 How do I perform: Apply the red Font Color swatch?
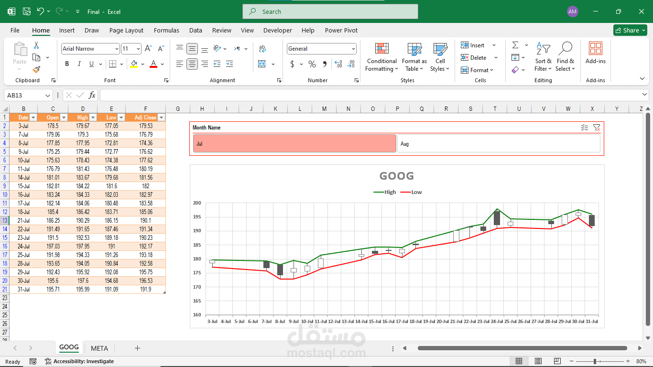click(x=153, y=64)
